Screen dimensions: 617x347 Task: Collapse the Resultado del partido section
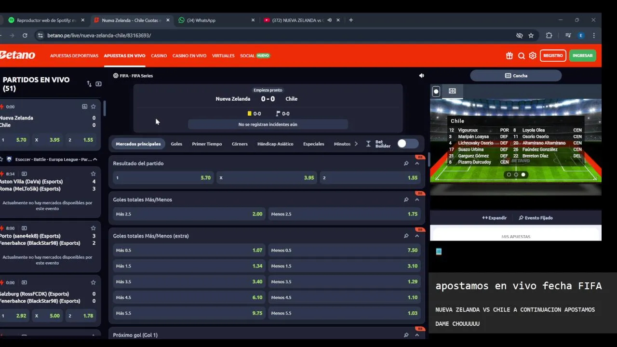tap(417, 163)
